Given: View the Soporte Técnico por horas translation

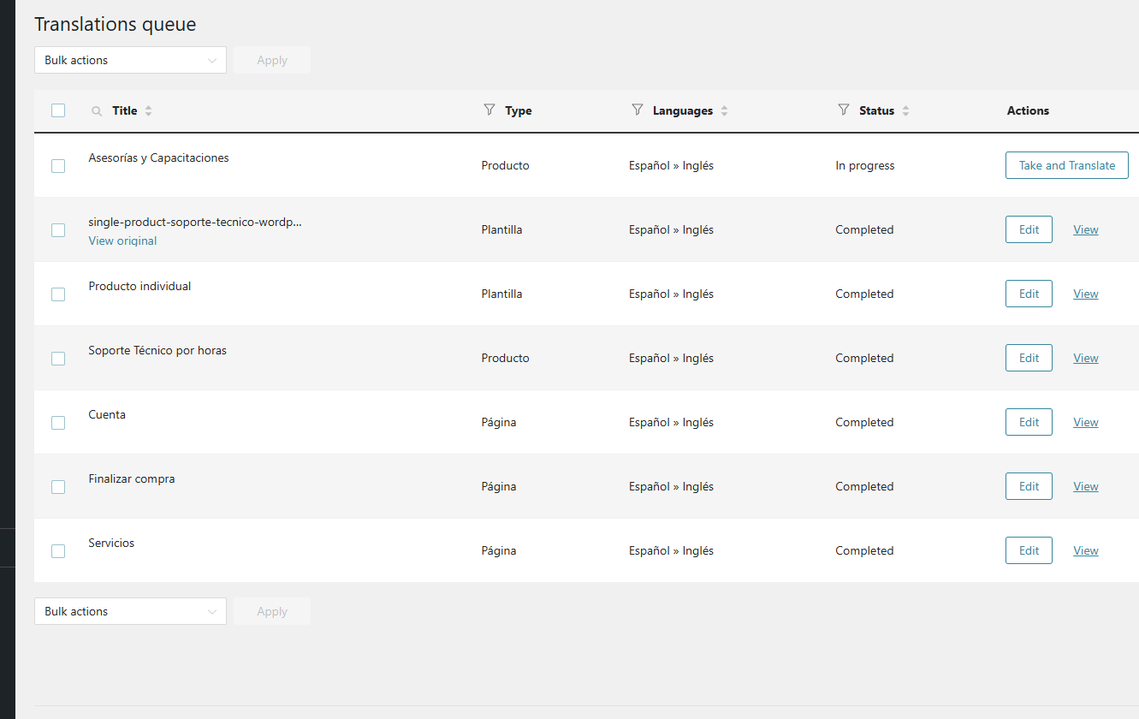Looking at the screenshot, I should tap(1086, 358).
